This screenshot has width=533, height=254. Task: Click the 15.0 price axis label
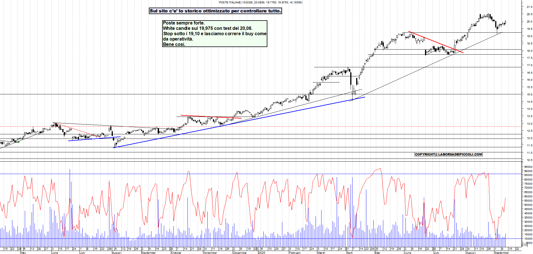point(529,95)
